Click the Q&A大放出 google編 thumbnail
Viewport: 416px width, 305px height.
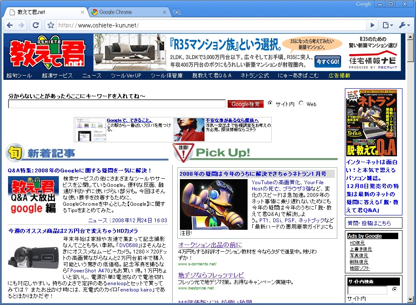click(x=33, y=196)
